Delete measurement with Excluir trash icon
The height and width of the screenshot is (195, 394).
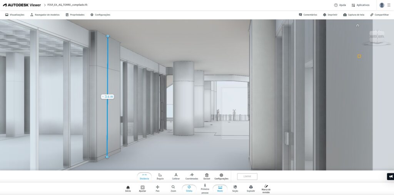pyautogui.click(x=207, y=176)
